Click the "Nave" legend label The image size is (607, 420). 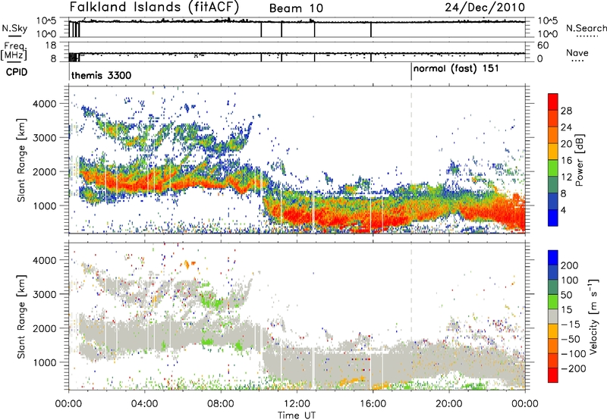tap(577, 52)
